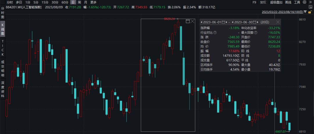Show help for 行业对比
This screenshot has height=134, width=314.
[x=215, y=32]
